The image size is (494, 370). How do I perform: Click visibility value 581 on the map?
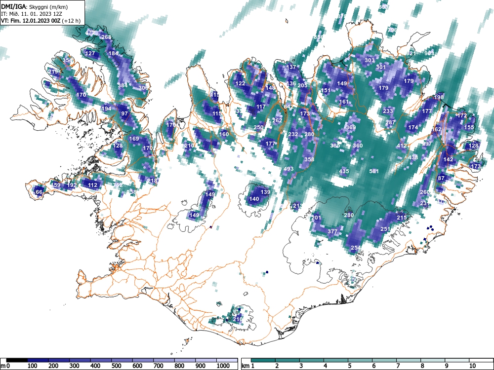click(374, 171)
